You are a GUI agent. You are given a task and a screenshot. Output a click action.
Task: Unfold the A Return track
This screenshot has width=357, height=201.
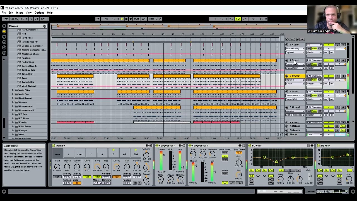pos(287,126)
